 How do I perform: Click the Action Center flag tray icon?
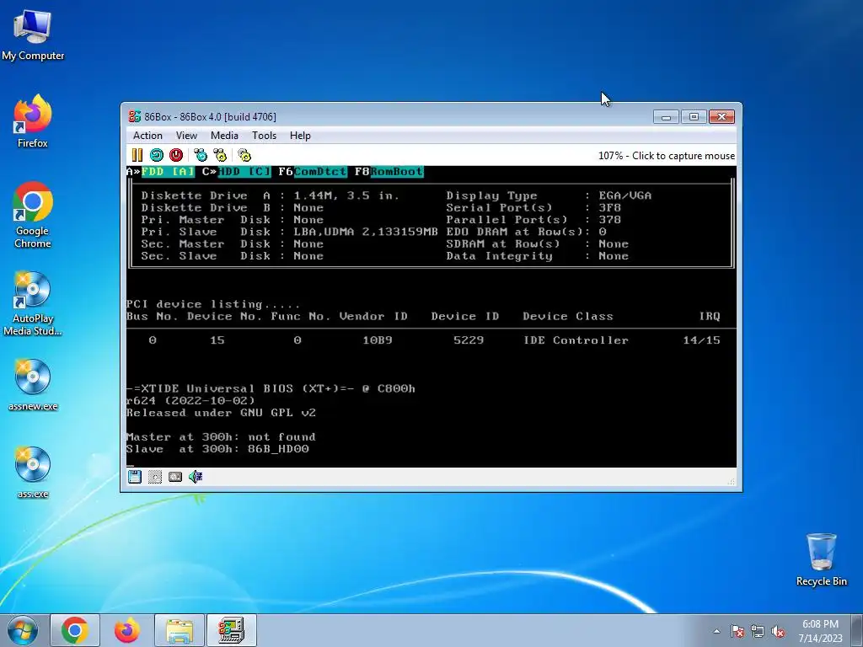pos(737,631)
